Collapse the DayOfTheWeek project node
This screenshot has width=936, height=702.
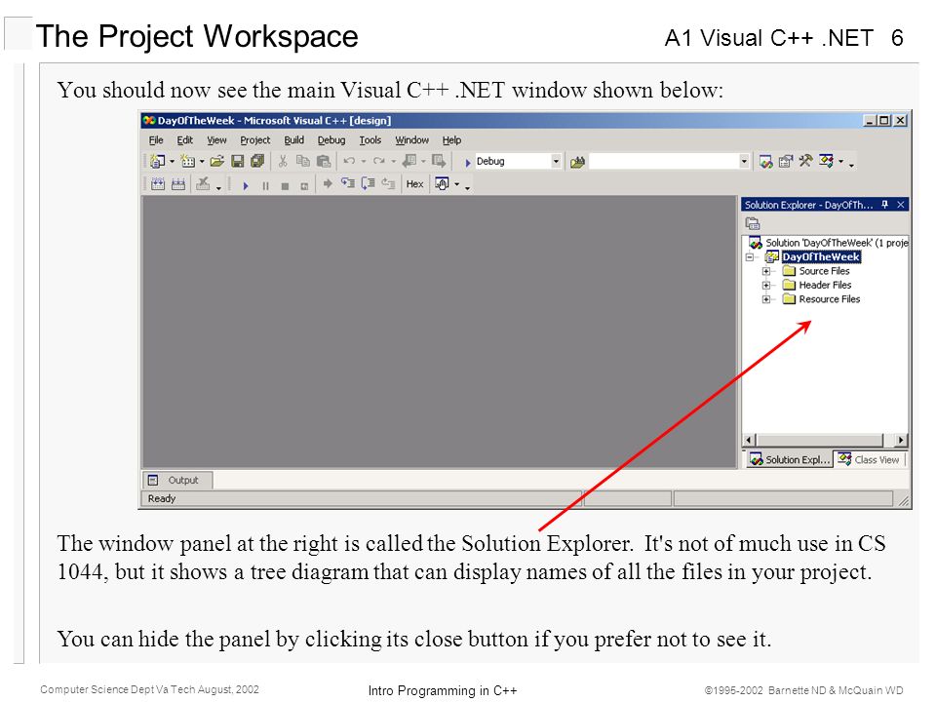pyautogui.click(x=750, y=257)
